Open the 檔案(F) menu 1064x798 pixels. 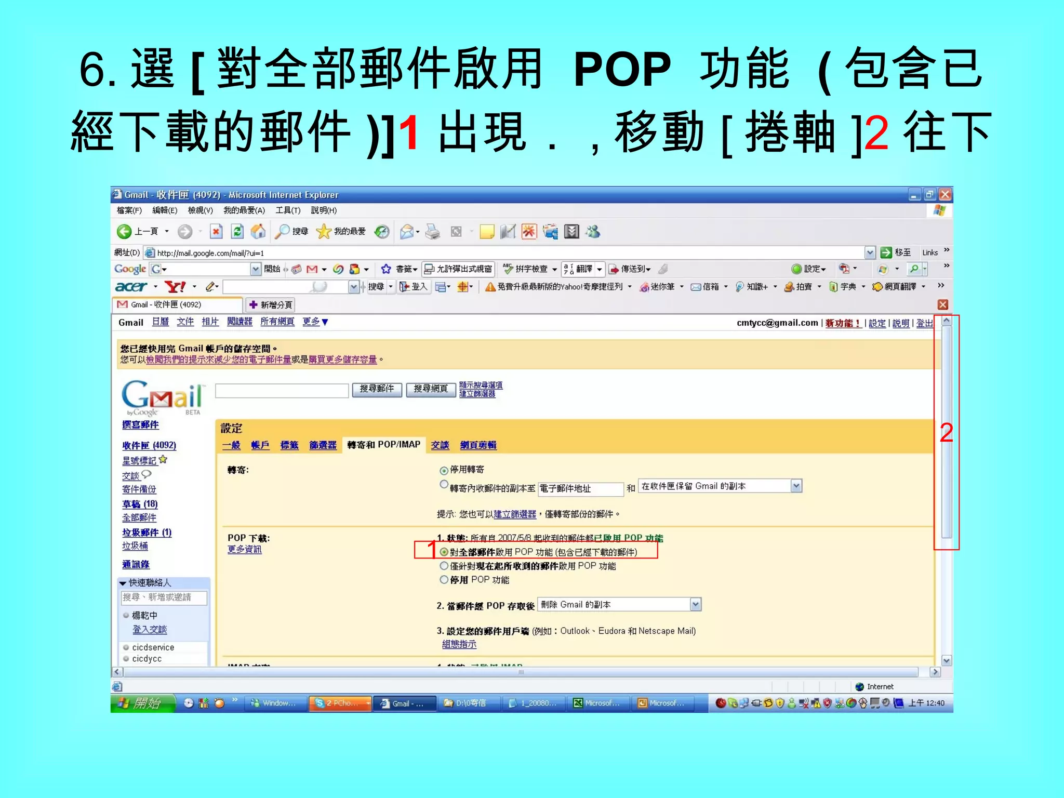pos(129,210)
